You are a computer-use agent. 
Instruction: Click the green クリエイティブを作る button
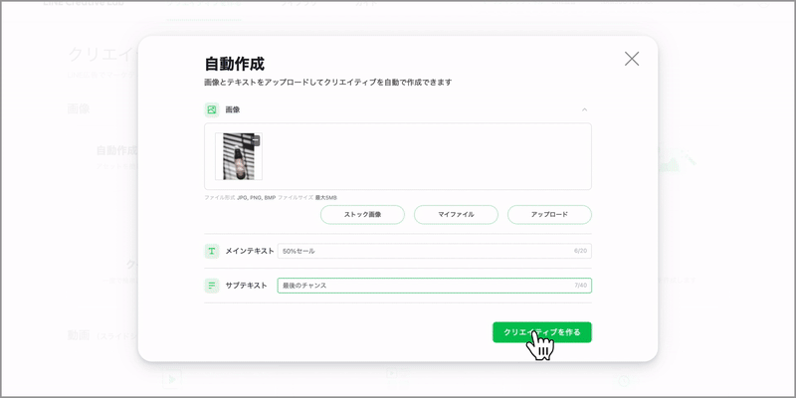541,331
